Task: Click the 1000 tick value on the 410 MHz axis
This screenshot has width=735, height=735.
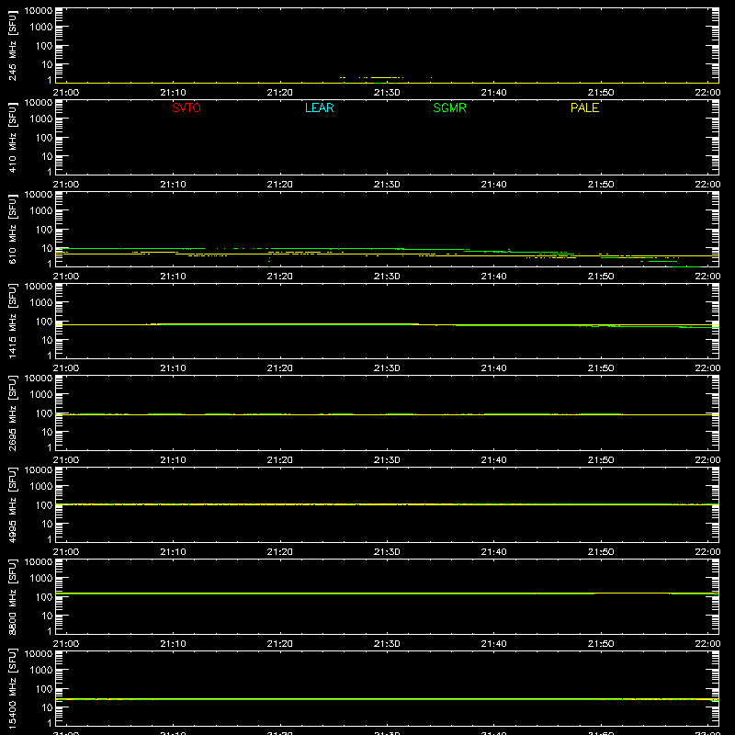Action: tap(41, 119)
